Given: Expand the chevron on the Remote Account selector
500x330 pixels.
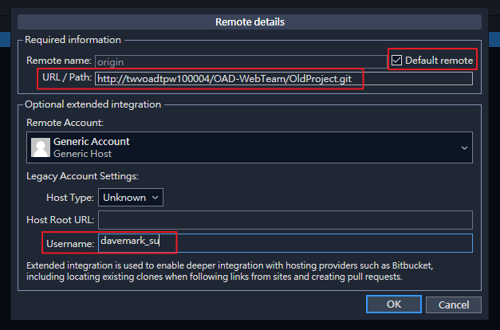Looking at the screenshot, I should coord(464,147).
